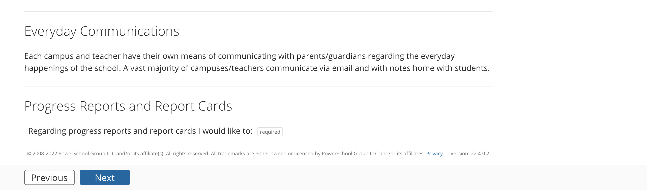This screenshot has width=647, height=190.
Task: Click the required badge next to the question
Action: coord(270,132)
